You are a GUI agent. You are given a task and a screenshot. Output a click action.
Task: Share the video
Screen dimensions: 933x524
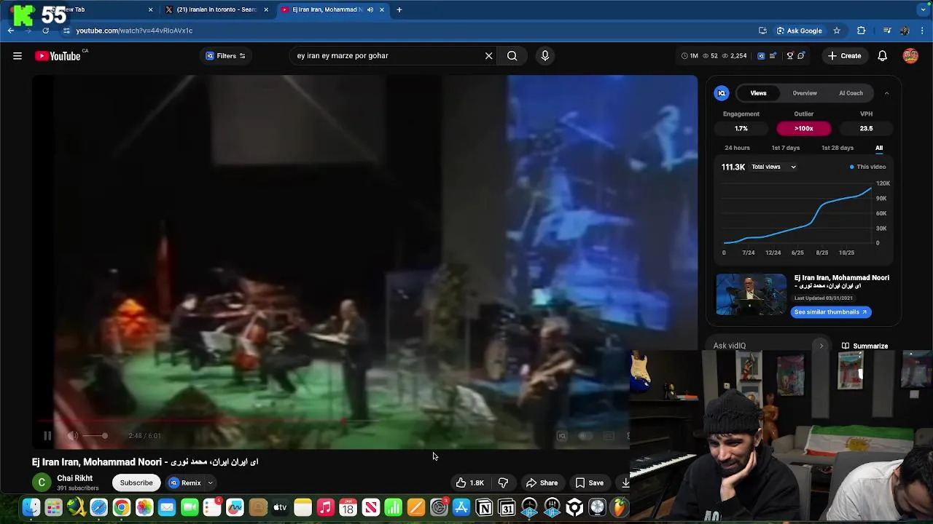pos(542,483)
